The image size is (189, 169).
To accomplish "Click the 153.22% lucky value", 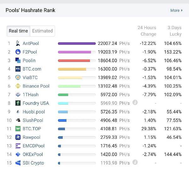I will click(173, 52).
